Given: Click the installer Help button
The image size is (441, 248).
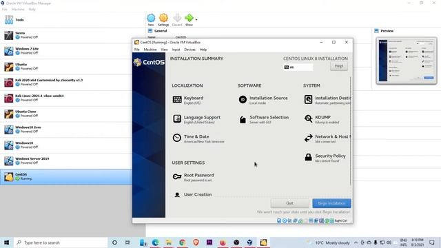Looking at the screenshot, I should coord(339,66).
